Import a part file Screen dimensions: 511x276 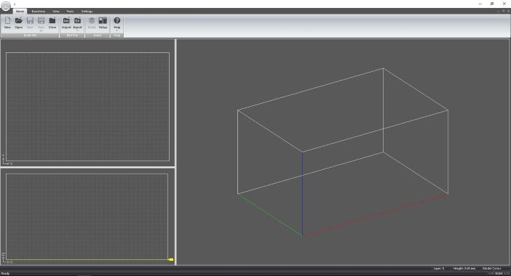click(x=66, y=23)
